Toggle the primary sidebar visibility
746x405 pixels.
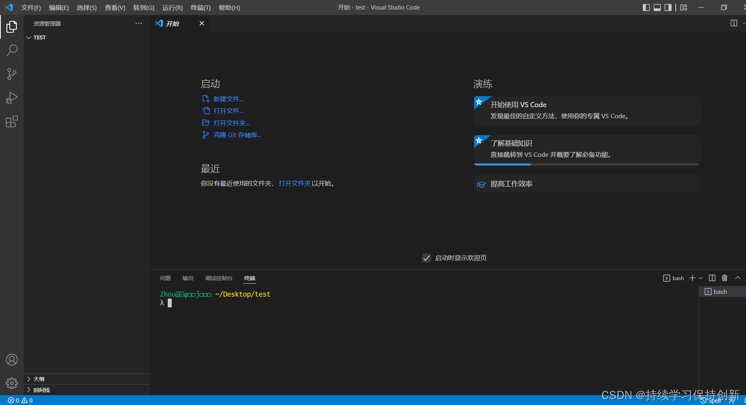646,7
